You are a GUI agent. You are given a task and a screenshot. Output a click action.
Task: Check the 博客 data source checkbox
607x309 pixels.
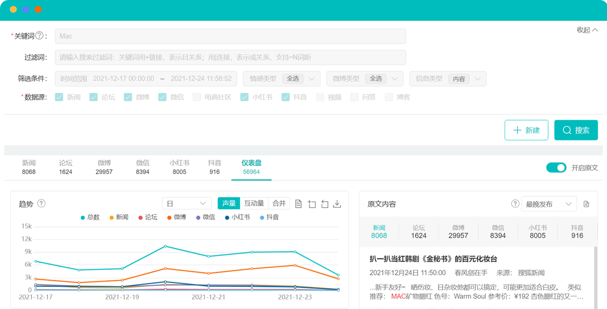(x=389, y=97)
